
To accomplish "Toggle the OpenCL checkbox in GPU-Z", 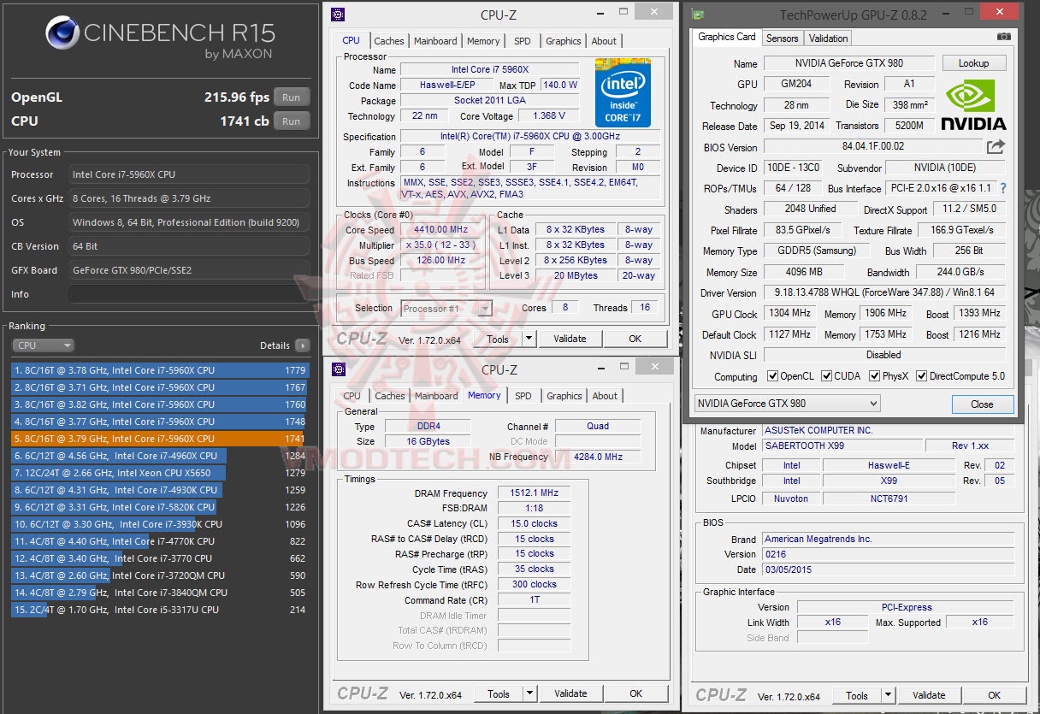I will [x=773, y=376].
